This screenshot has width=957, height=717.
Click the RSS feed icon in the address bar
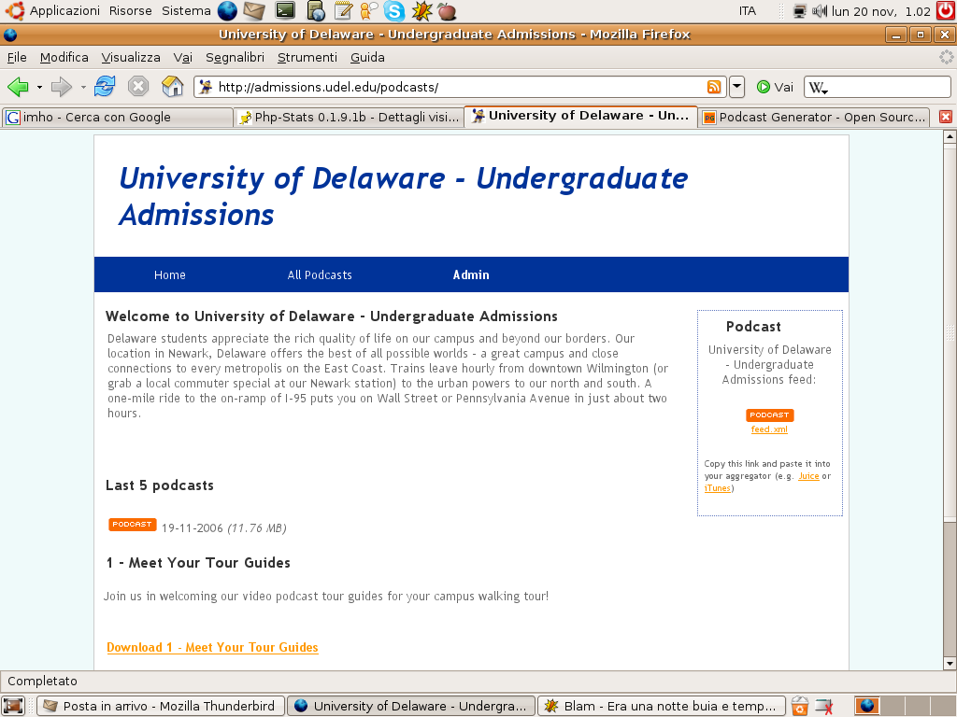(x=714, y=86)
